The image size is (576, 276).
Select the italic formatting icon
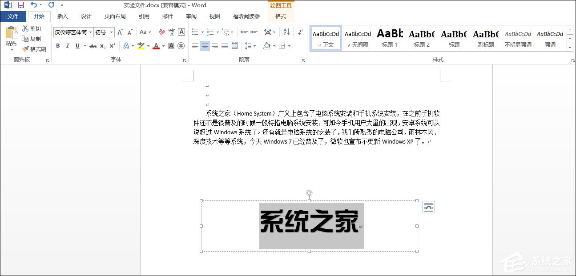click(x=68, y=46)
